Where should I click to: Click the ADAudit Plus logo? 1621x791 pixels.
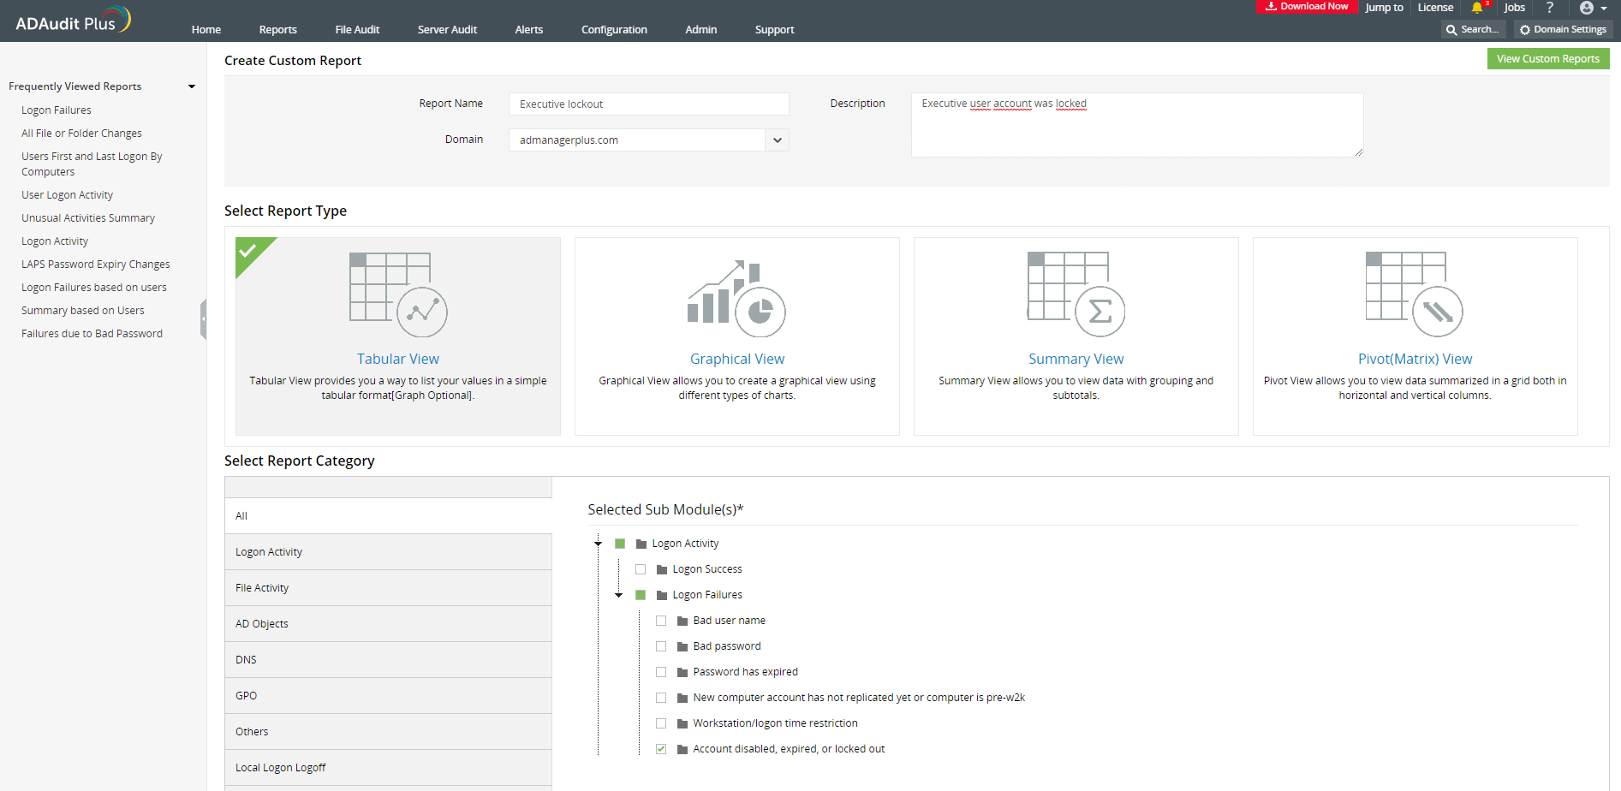coord(74,20)
